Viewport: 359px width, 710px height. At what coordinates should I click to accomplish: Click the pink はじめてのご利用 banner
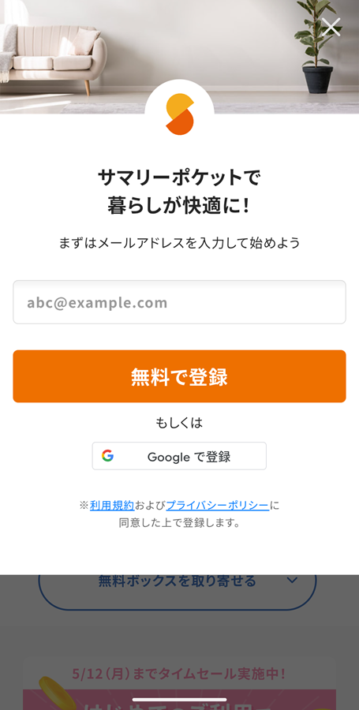pos(179,700)
